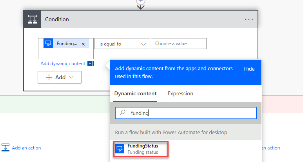
Task: Open the Condition card ellipsis menu
Action: [249, 19]
